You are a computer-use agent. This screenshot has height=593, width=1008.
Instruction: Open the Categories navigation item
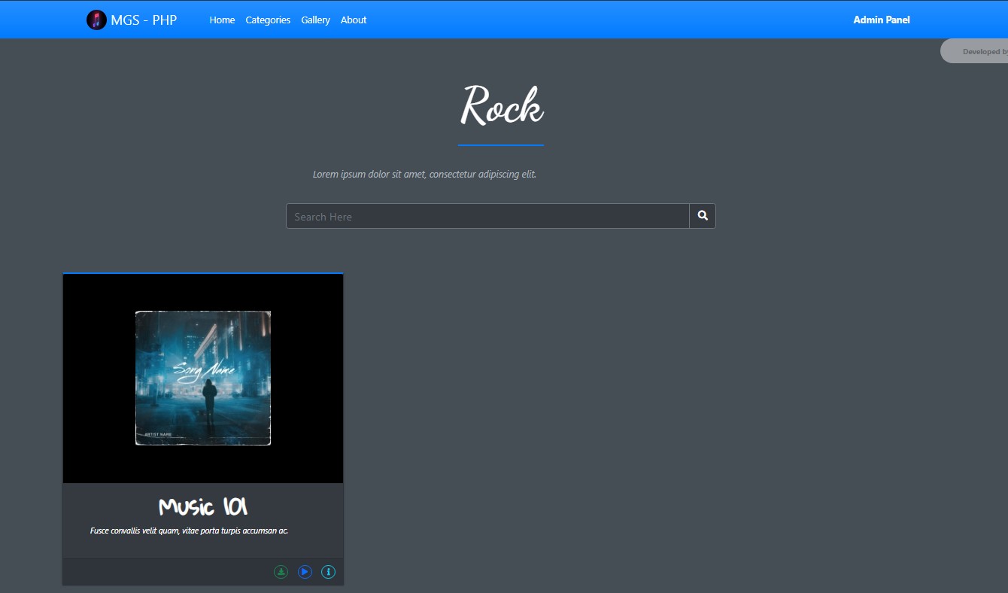(268, 20)
